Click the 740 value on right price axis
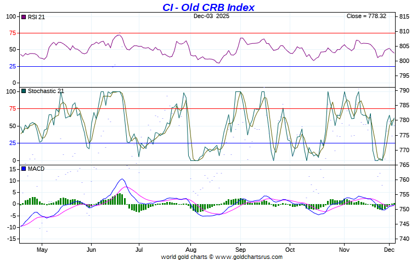Image resolution: width=417 pixels, height=260 pixels. tap(405, 239)
